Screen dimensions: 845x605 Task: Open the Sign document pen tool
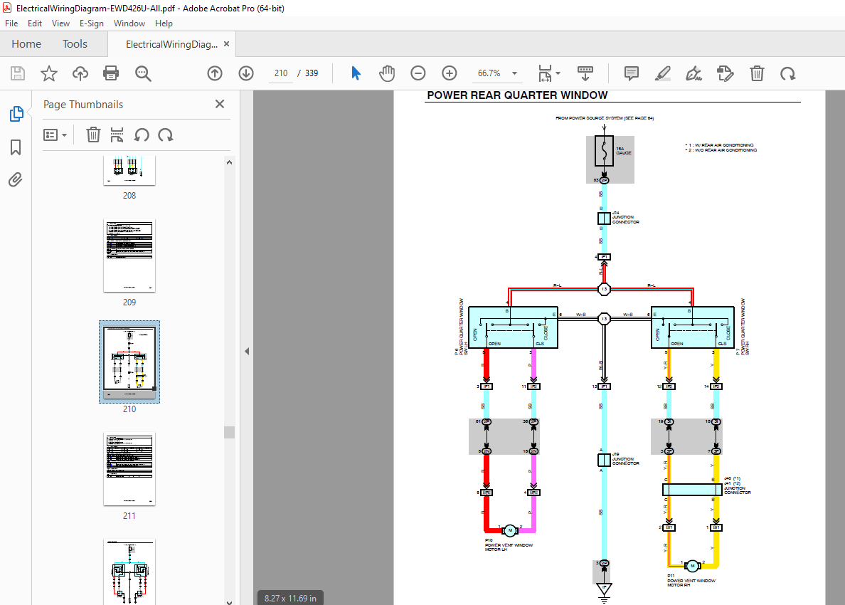[693, 73]
